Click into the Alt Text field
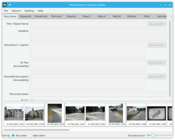 pyautogui.click(x=88, y=66)
